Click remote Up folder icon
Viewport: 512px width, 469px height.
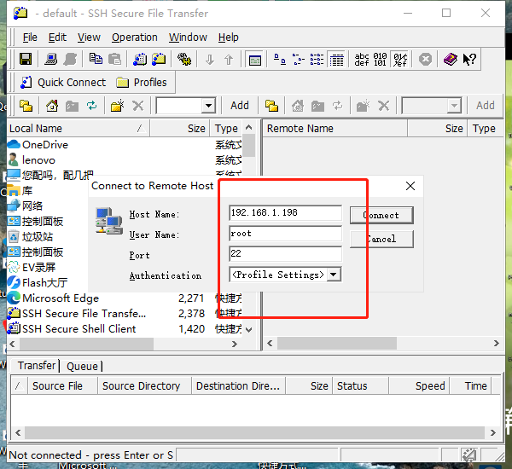[271, 106]
